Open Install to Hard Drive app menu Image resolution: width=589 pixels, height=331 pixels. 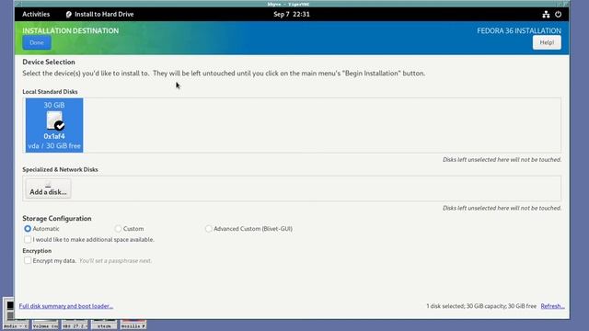(100, 15)
